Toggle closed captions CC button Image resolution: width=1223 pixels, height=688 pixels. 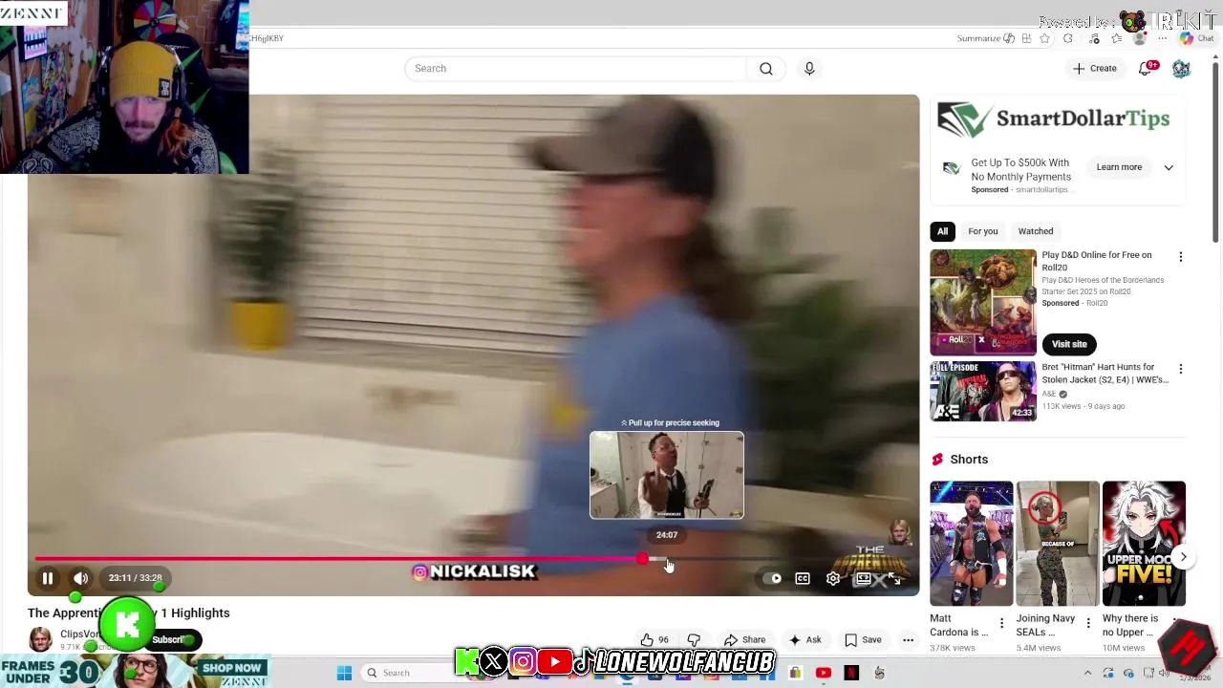[803, 578]
